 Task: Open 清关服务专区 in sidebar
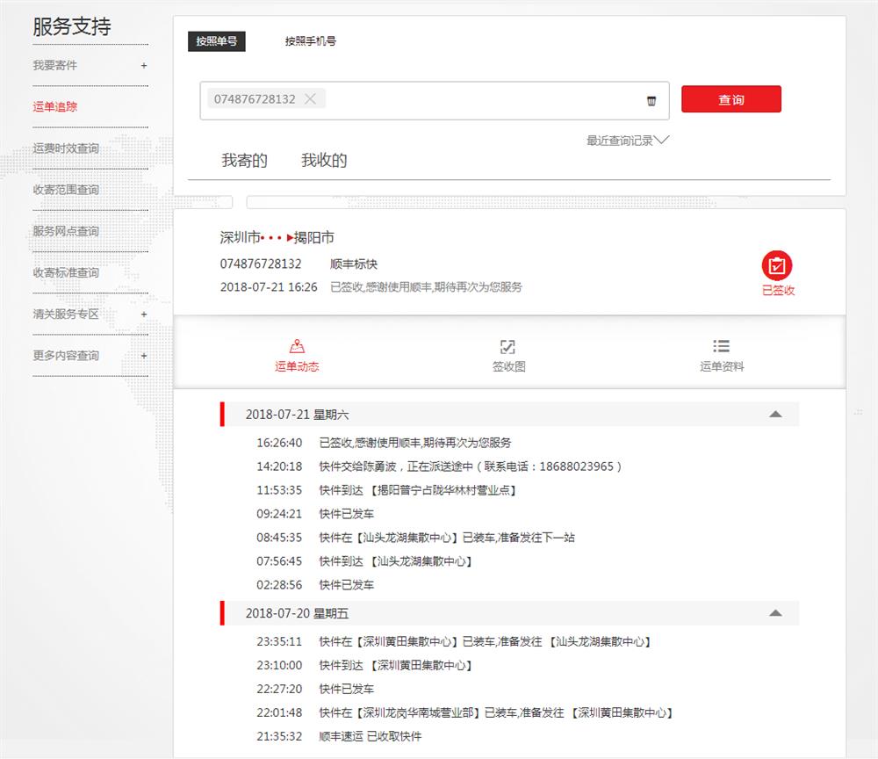66,314
